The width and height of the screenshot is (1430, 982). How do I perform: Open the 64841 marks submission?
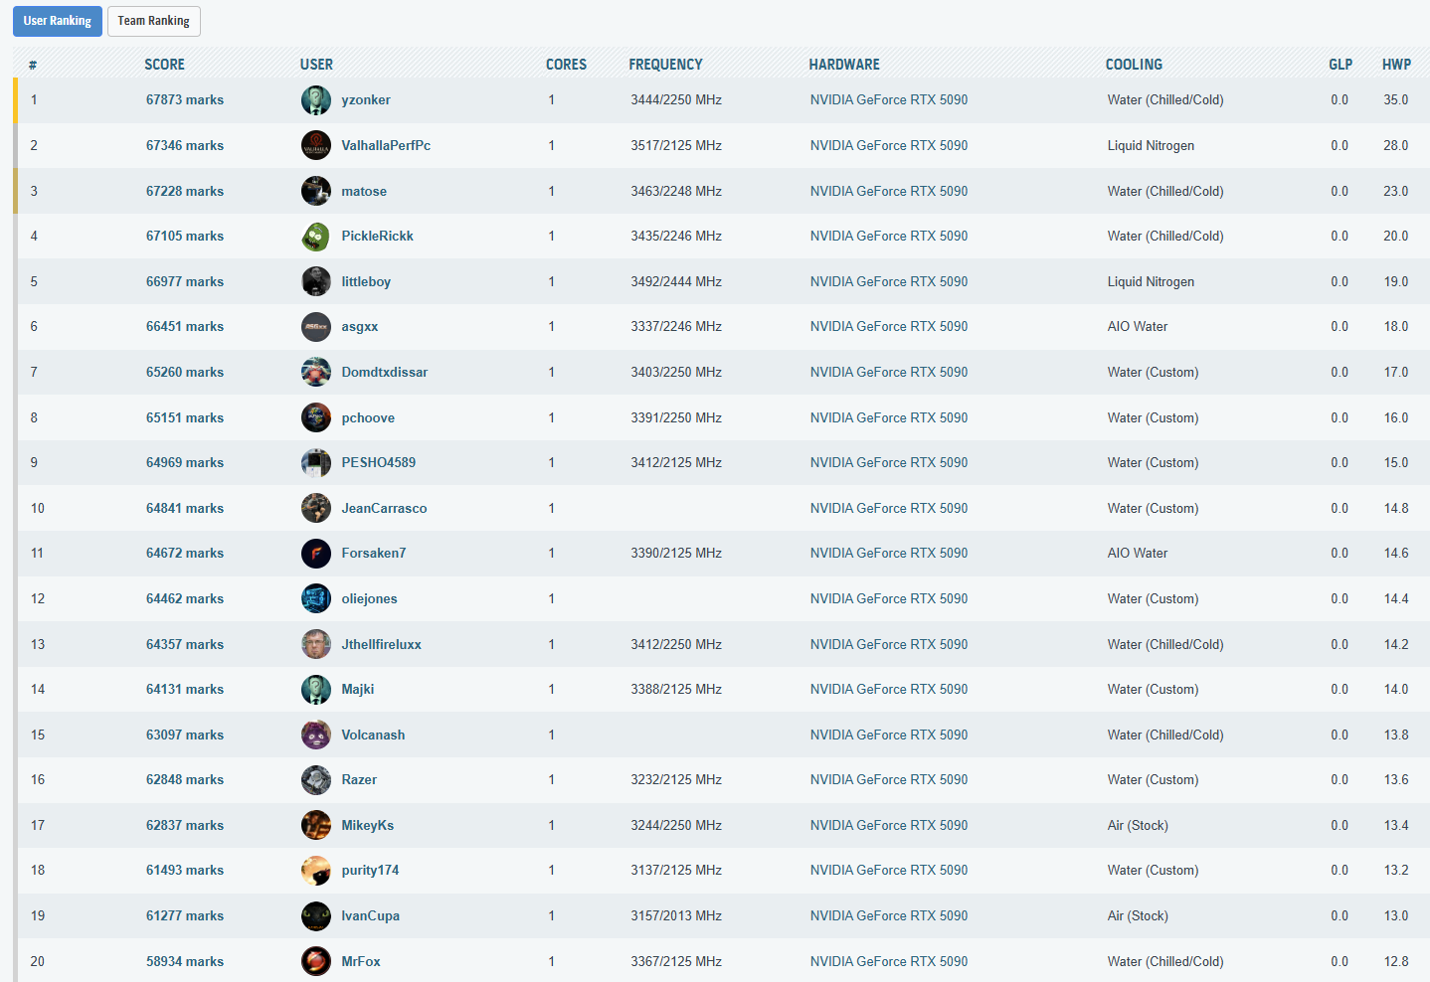click(184, 509)
